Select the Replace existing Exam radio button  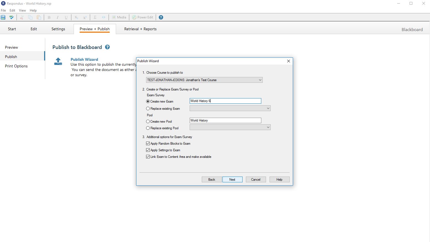[x=148, y=109]
